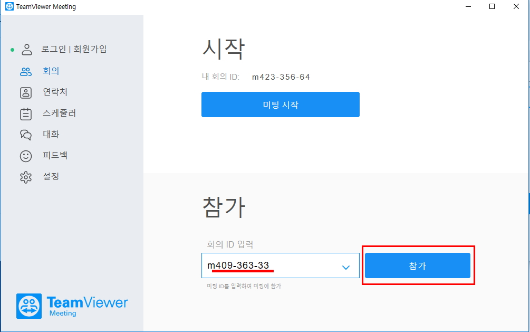
Task: Click the 피드백 smiley face icon
Action: (x=26, y=156)
